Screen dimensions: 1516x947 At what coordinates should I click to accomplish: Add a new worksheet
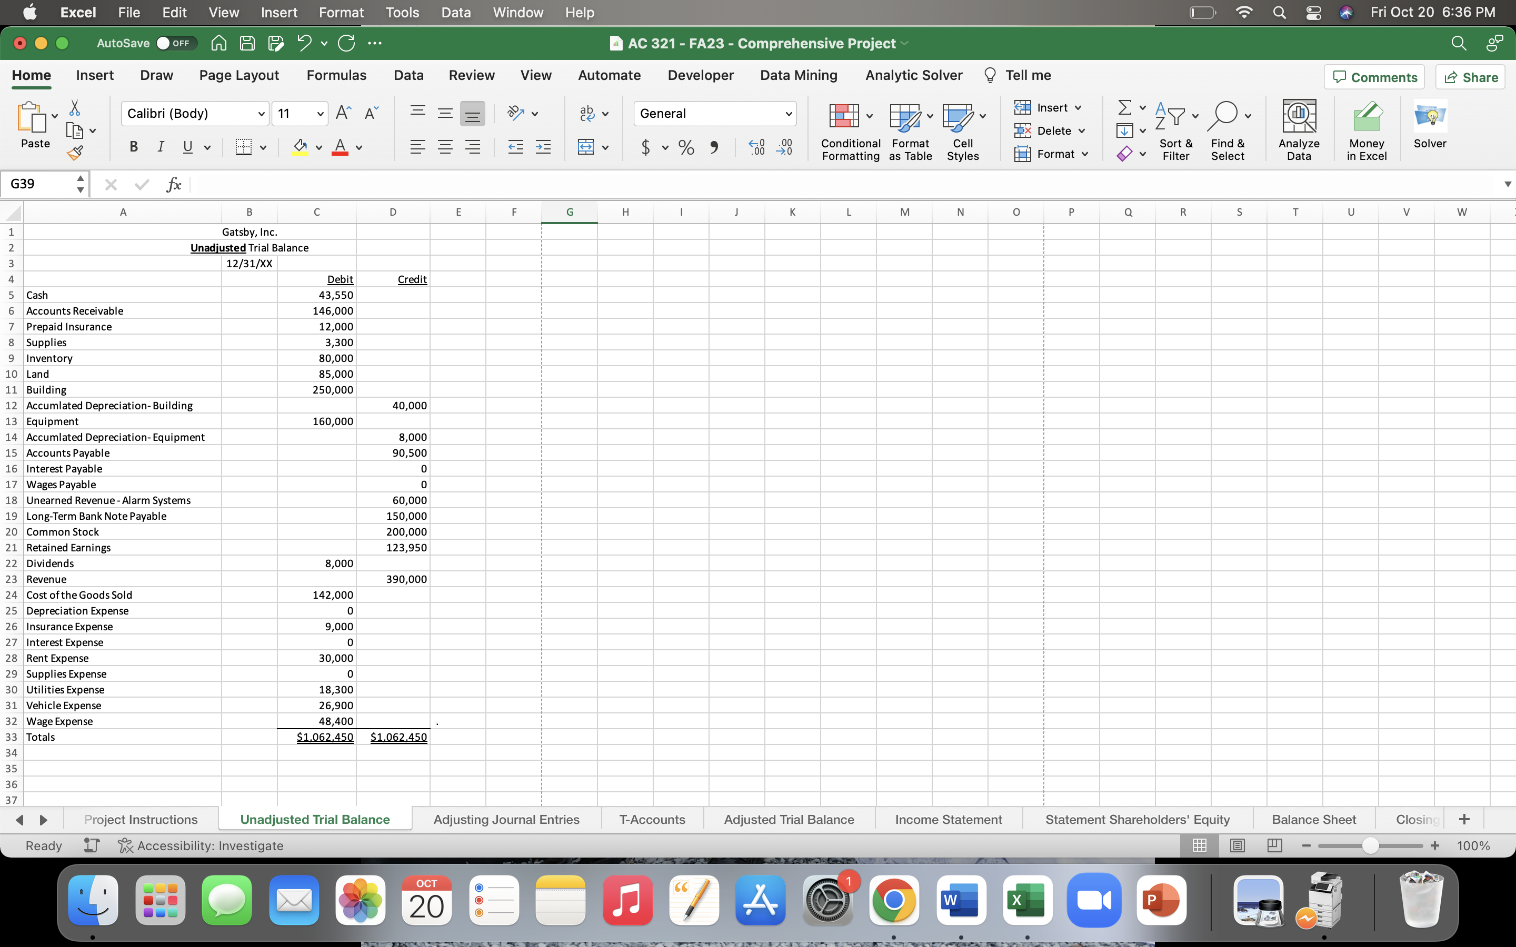point(1464,819)
